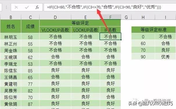The height and width of the screenshot is (109, 176).
Task: Click the formula bar Enter checkmark icon
Action: click(x=27, y=7)
